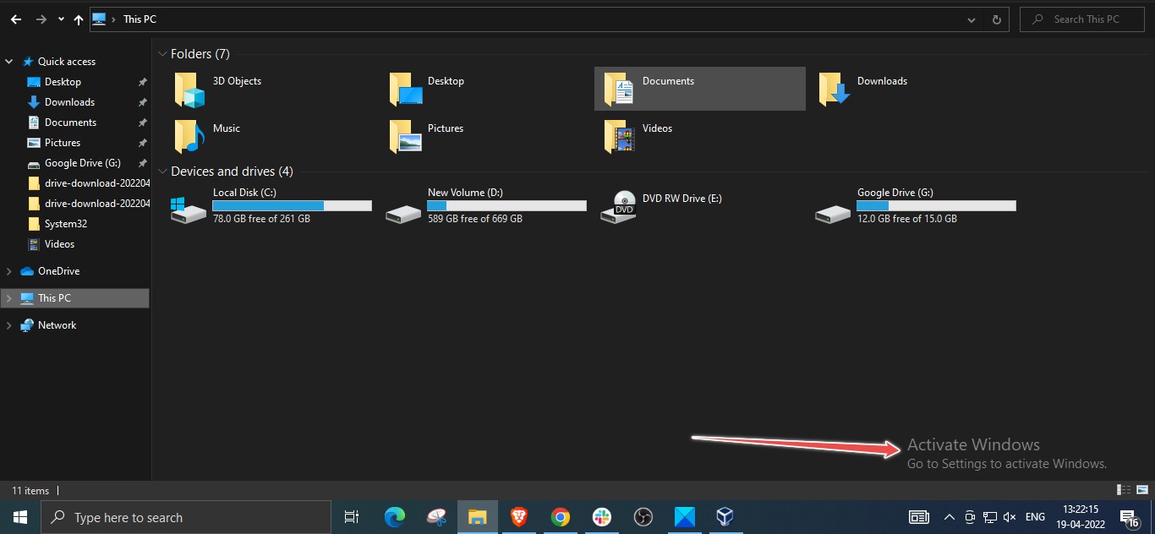The image size is (1155, 534).
Task: Open VirtualBox from taskbar
Action: coord(725,517)
